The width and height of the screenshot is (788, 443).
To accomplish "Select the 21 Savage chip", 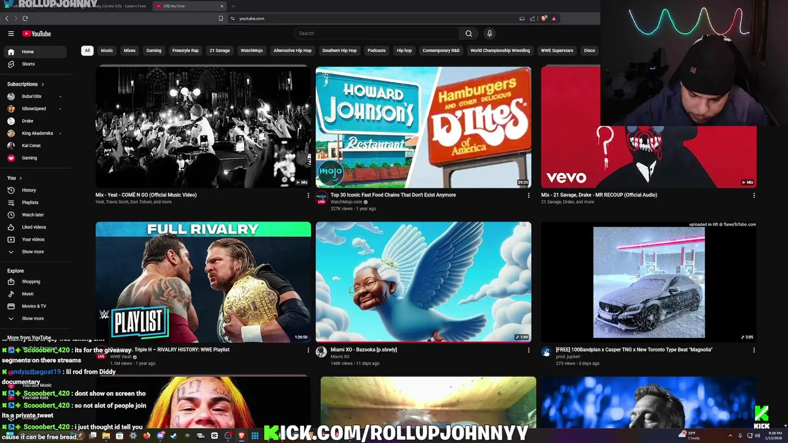I will (220, 50).
